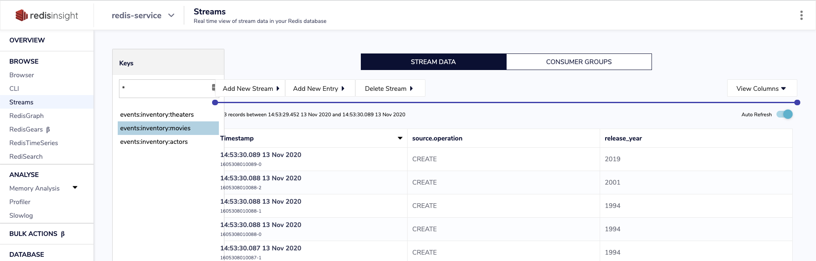Go to the CLI page
The width and height of the screenshot is (816, 261).
14,89
